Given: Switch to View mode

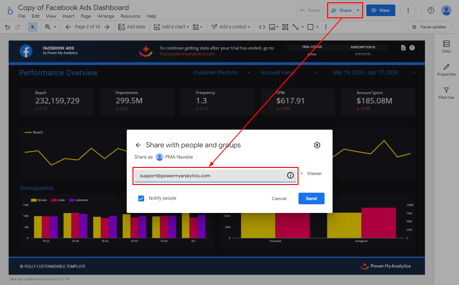Looking at the screenshot, I should 381,10.
